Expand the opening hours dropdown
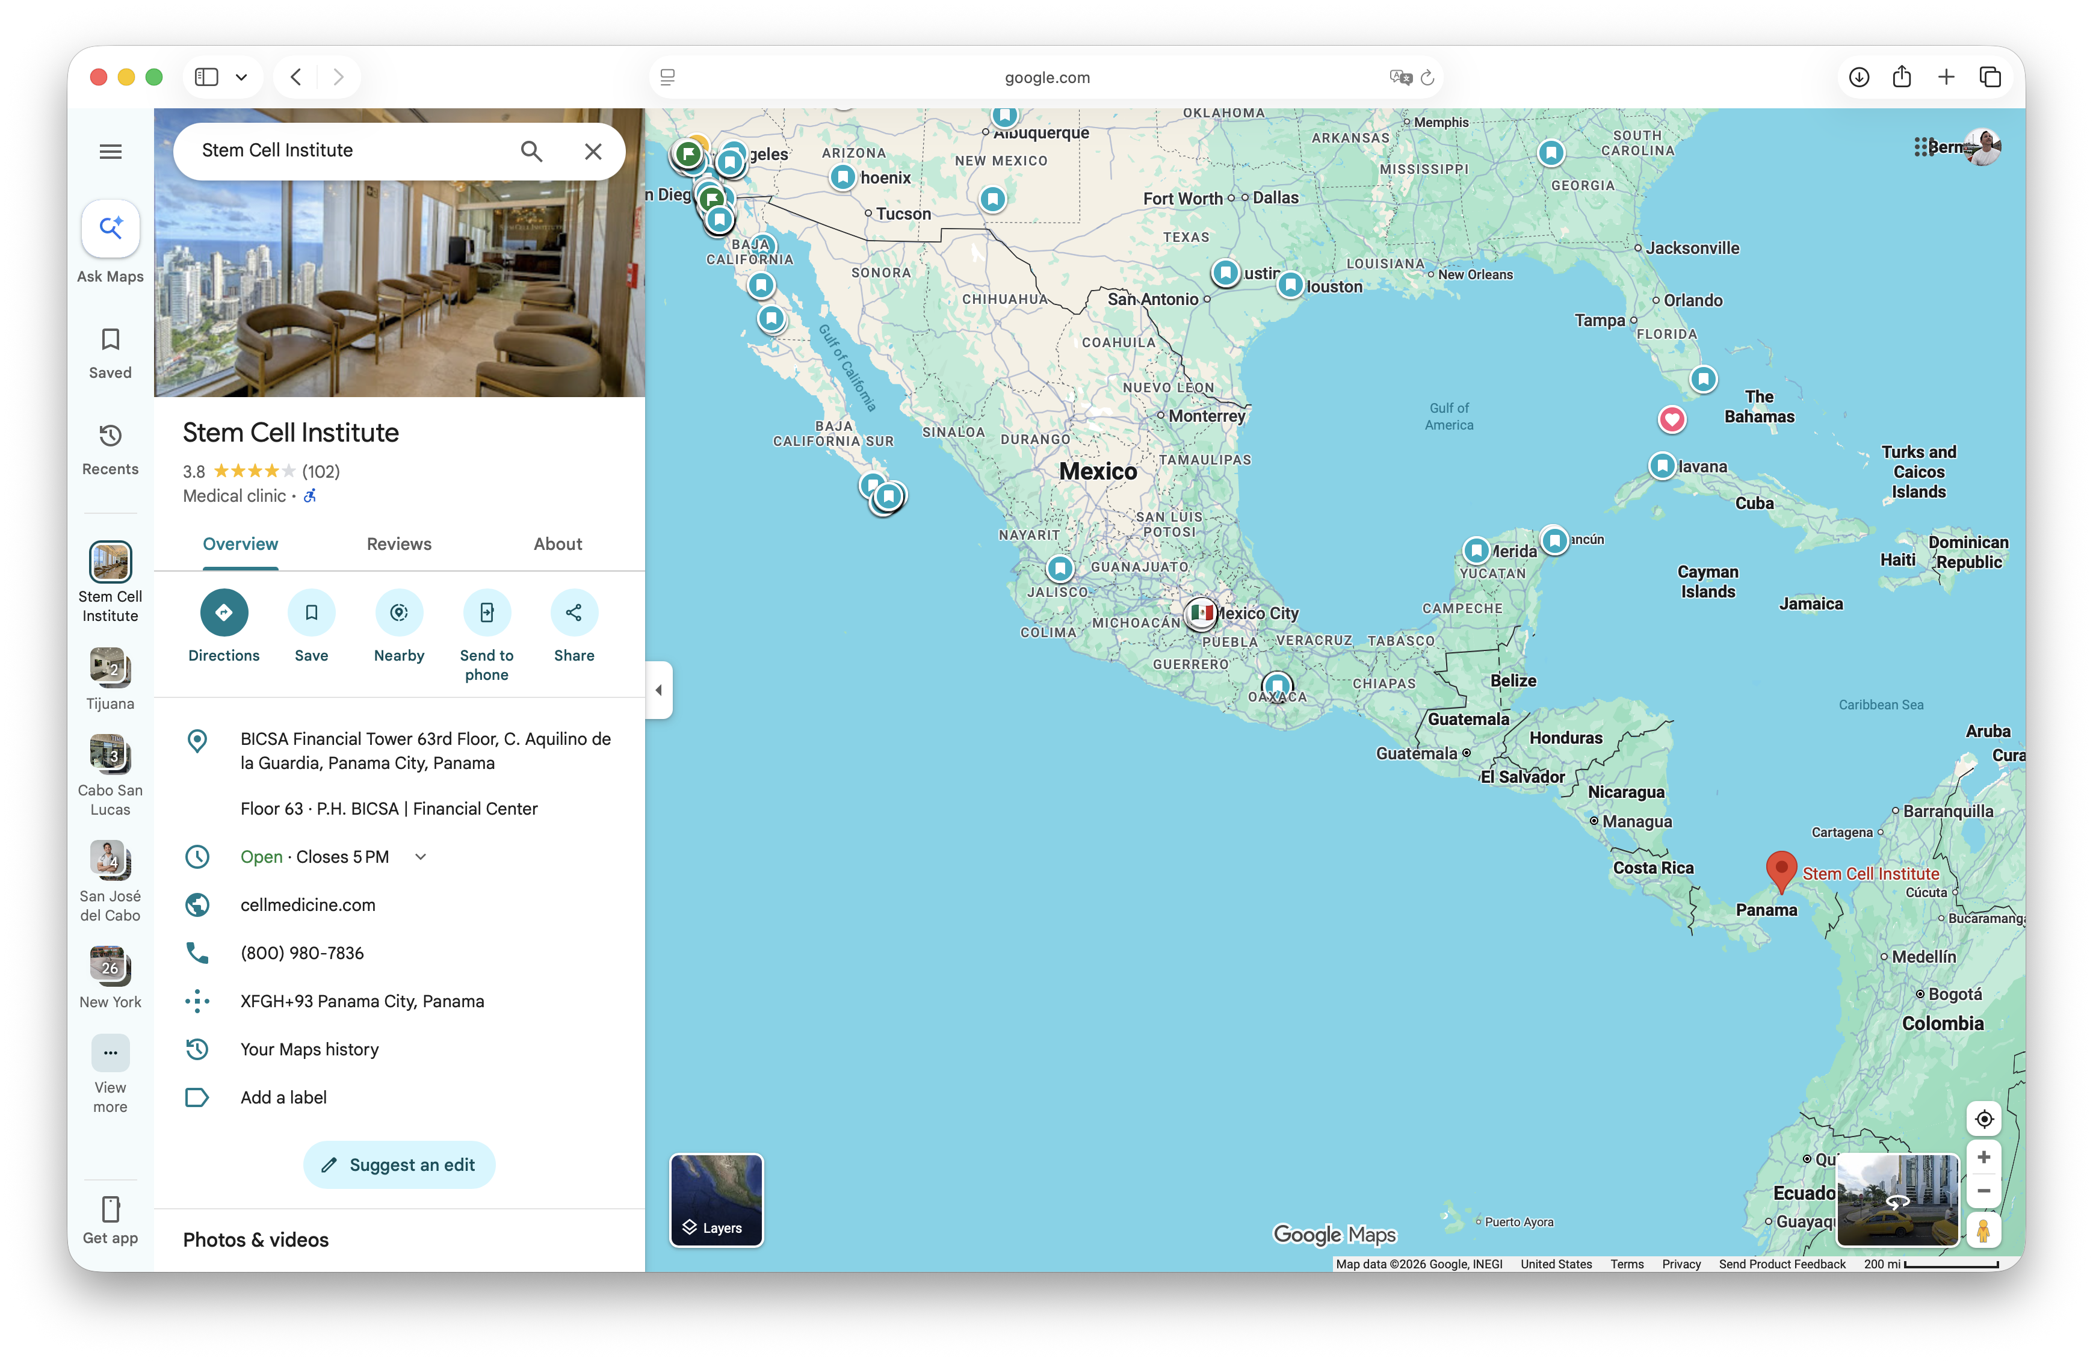2093x1361 pixels. click(x=421, y=856)
